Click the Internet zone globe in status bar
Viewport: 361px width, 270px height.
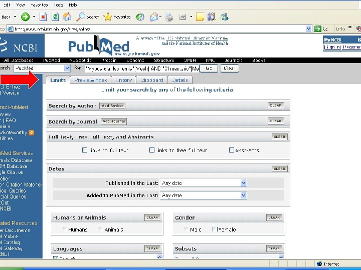(x=319, y=263)
